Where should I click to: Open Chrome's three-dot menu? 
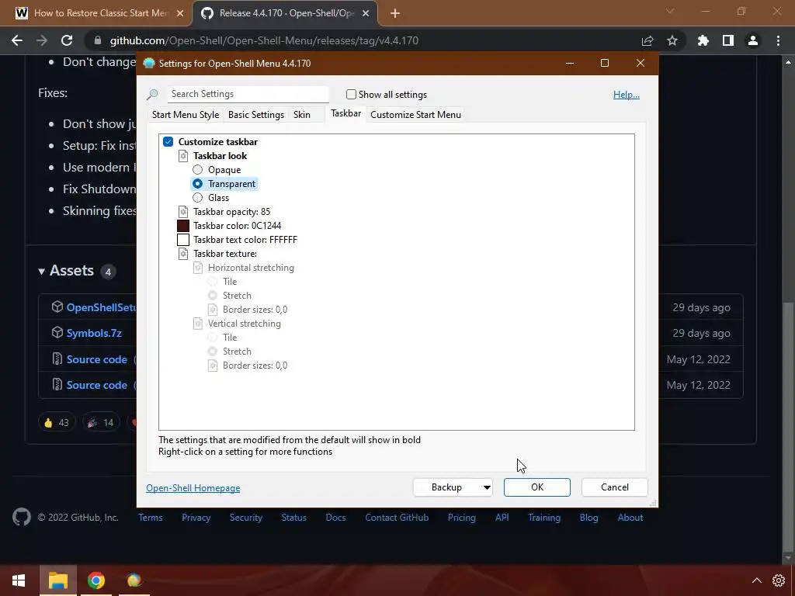coord(778,40)
